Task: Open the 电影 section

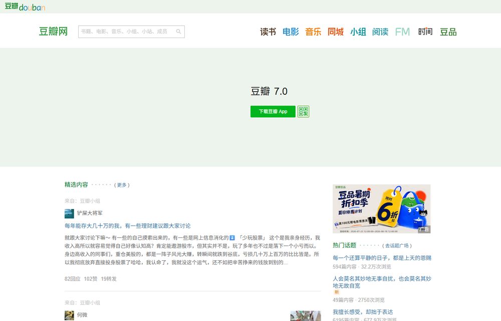Action: pos(291,32)
